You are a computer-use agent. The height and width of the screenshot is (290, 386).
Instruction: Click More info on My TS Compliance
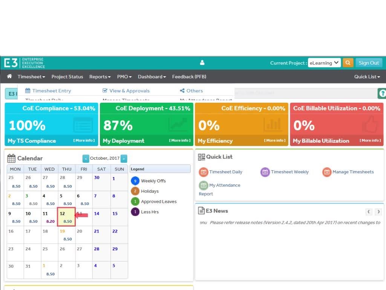click(x=84, y=140)
